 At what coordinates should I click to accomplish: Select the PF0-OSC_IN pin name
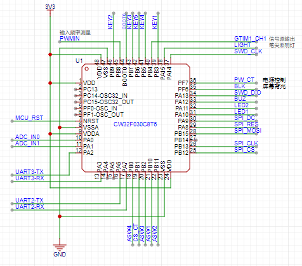point(100,109)
